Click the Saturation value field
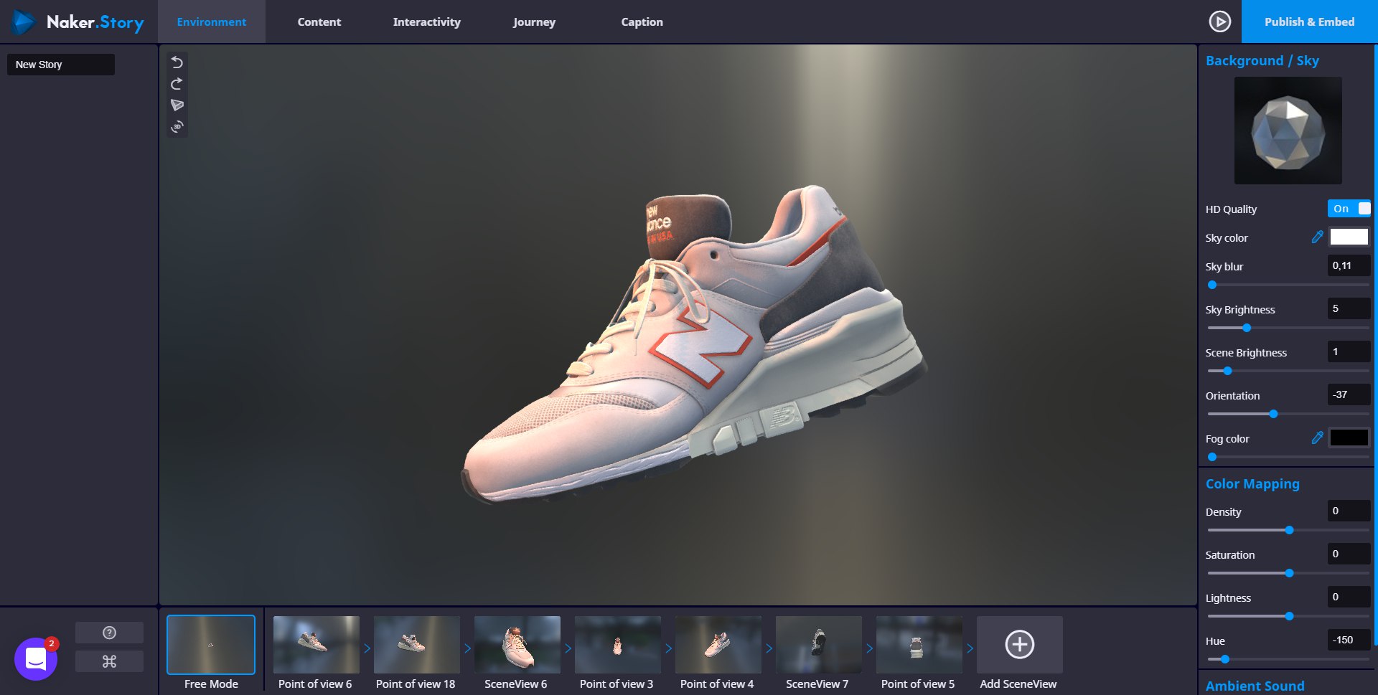The height and width of the screenshot is (695, 1378). point(1349,554)
